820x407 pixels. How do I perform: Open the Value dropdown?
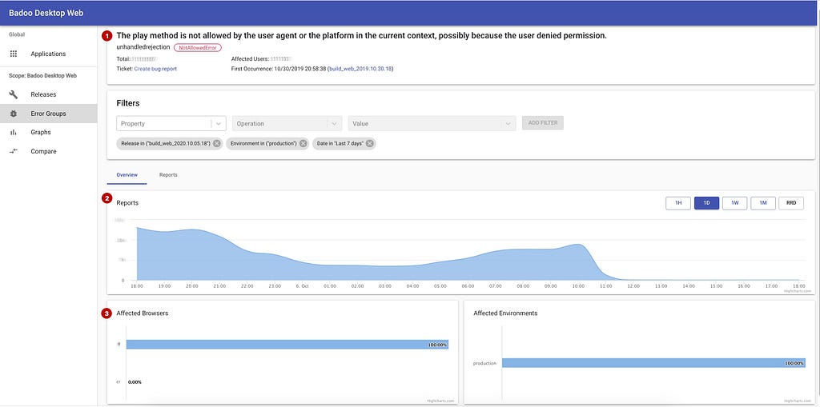pyautogui.click(x=432, y=124)
